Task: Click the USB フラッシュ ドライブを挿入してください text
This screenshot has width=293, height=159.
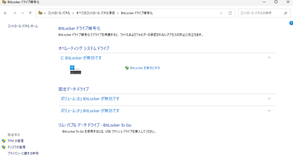Action: (130, 132)
